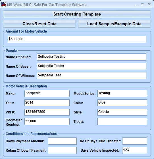Click the 'Name Of Seller:' label
This screenshot has height=159, width=154.
tap(18, 57)
